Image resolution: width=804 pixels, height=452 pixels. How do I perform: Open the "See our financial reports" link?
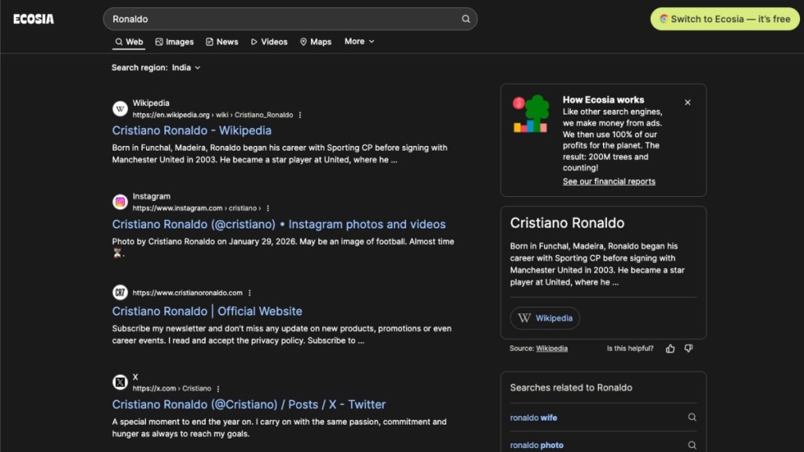[x=609, y=181]
